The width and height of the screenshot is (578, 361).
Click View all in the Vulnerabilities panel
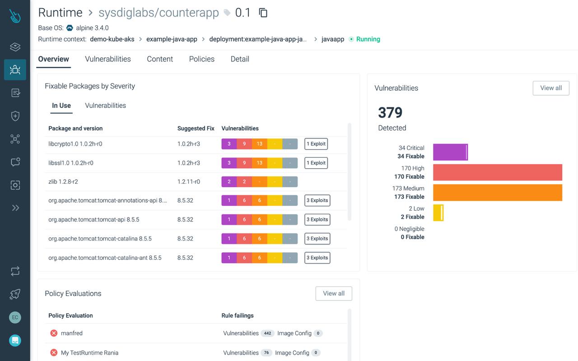point(550,88)
